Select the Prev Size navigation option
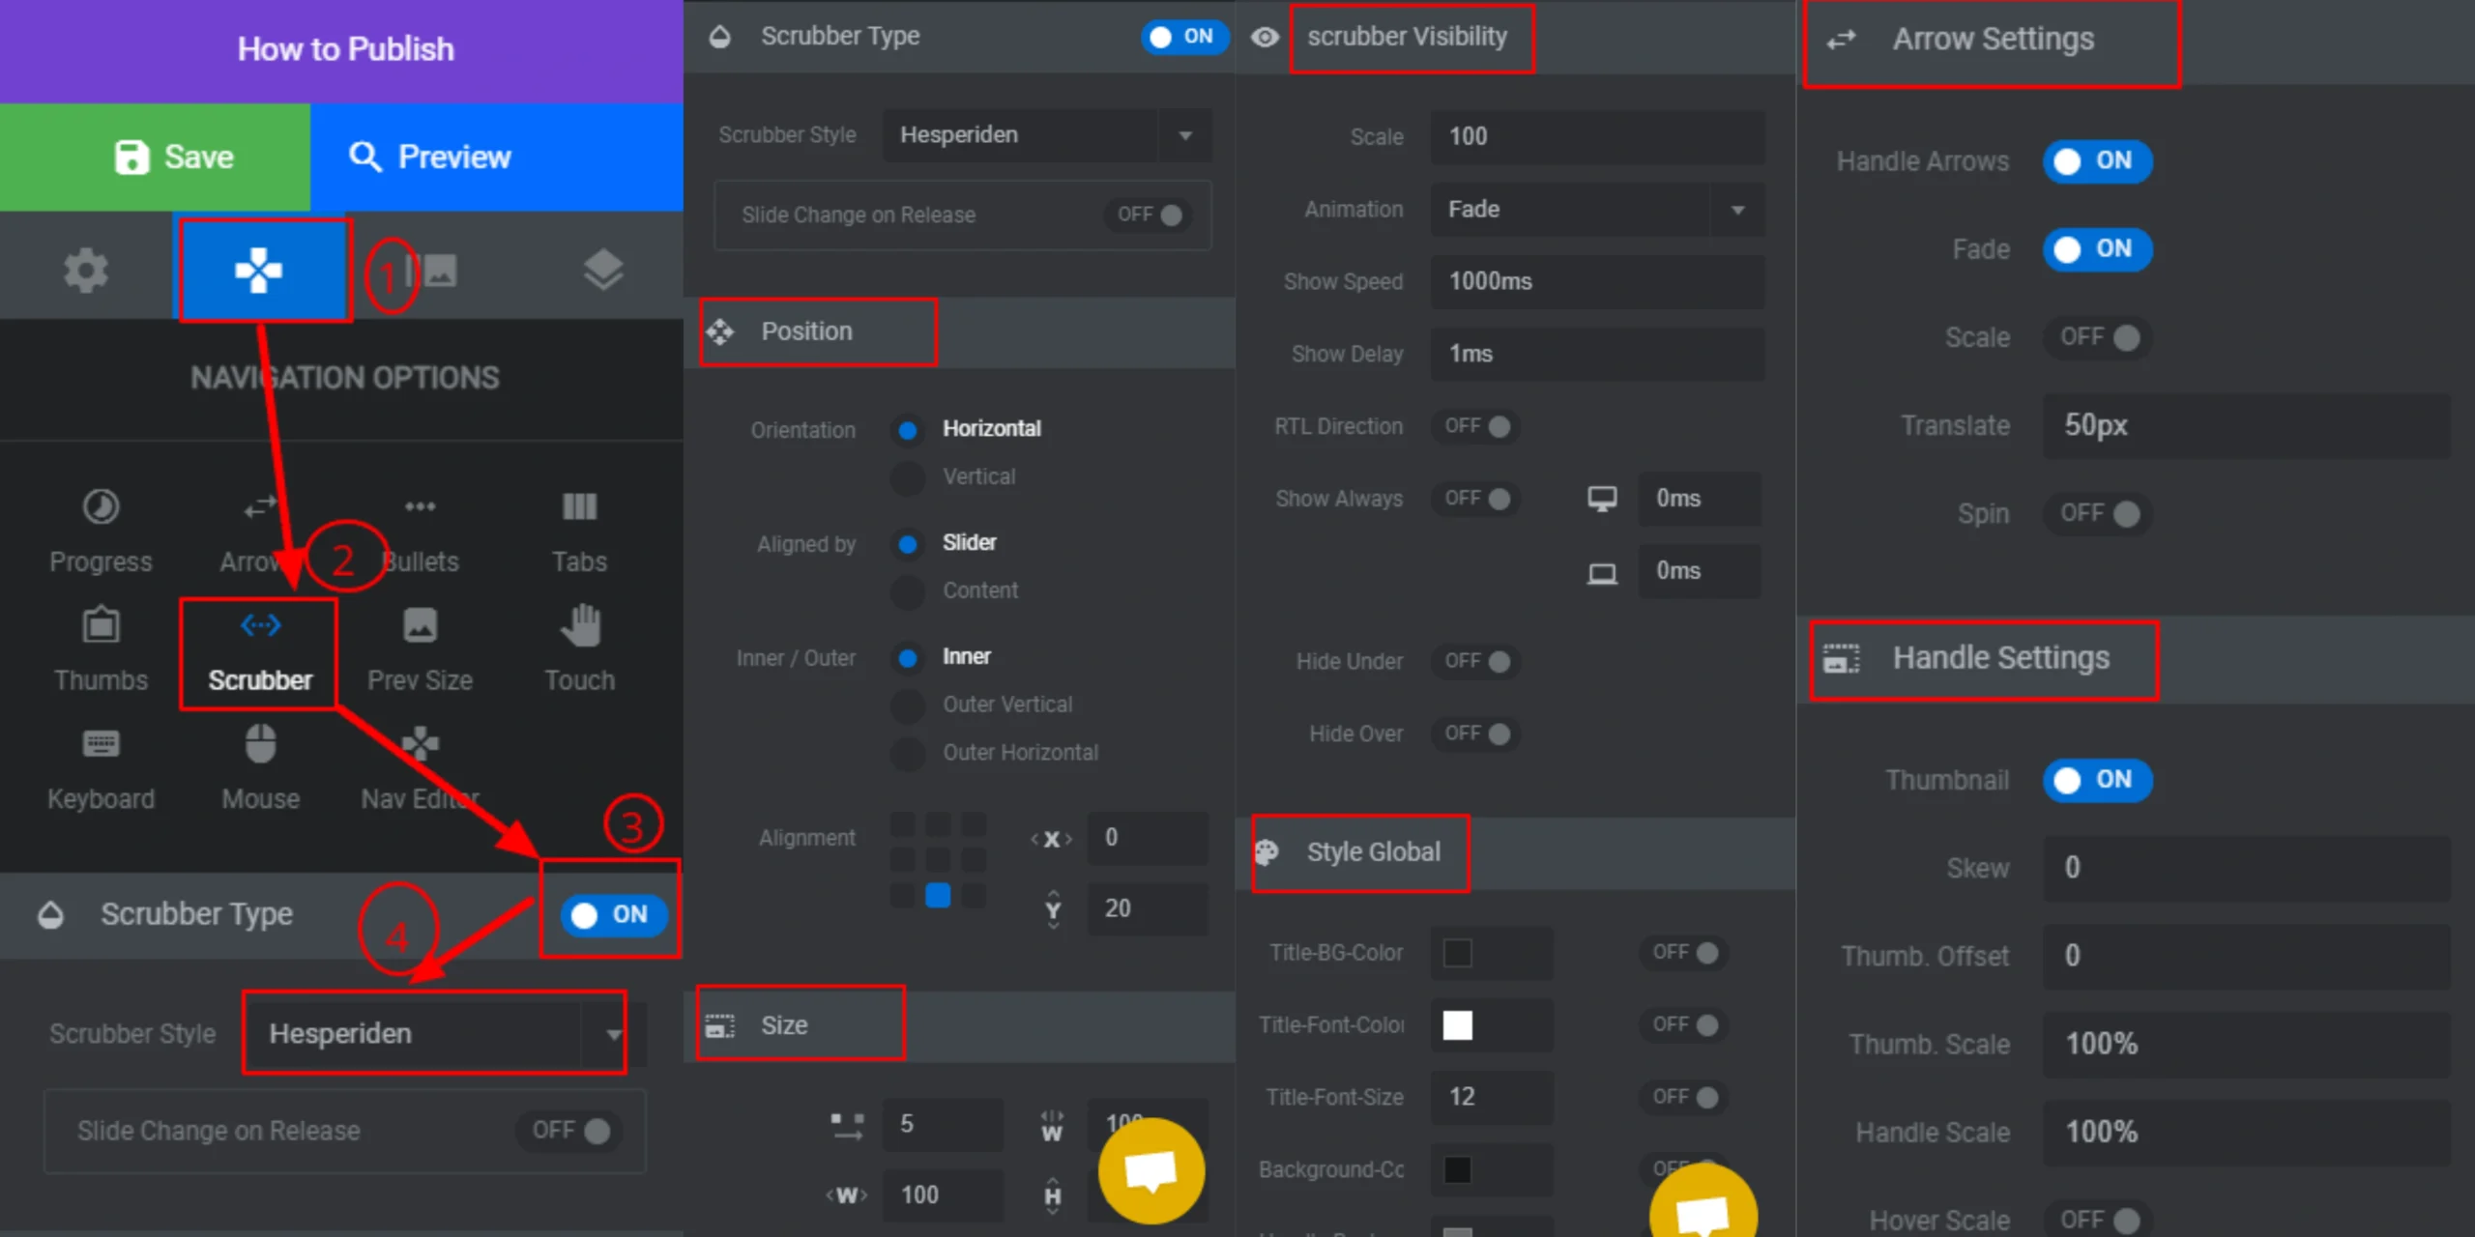The image size is (2475, 1237). 420,649
